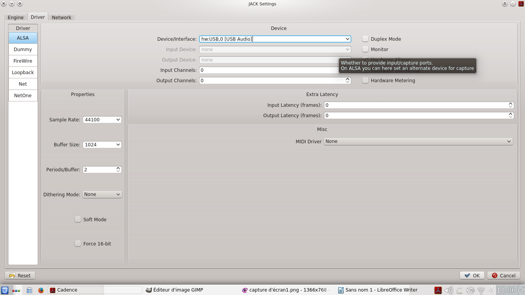This screenshot has width=525, height=295.
Task: Click the Reset button
Action: coord(20,275)
